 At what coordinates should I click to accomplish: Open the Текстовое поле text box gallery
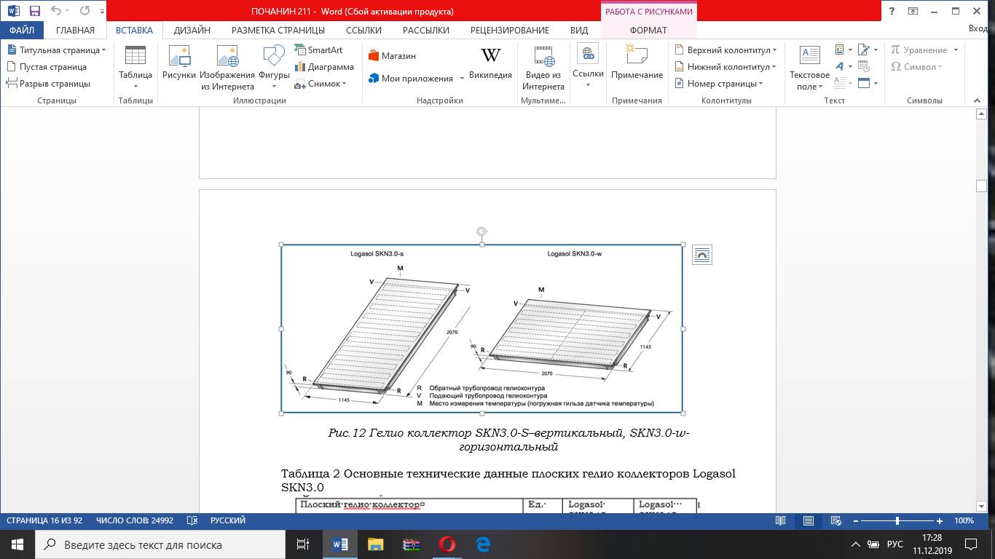(x=809, y=67)
